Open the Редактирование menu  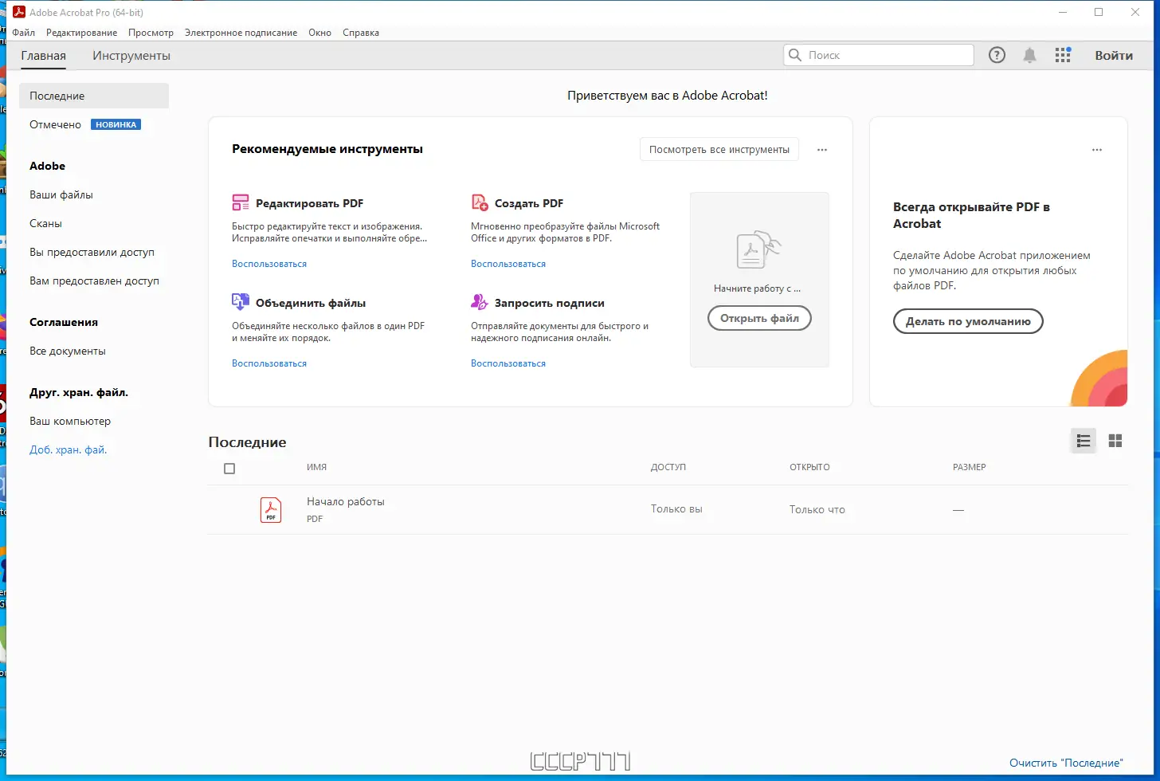pos(81,33)
